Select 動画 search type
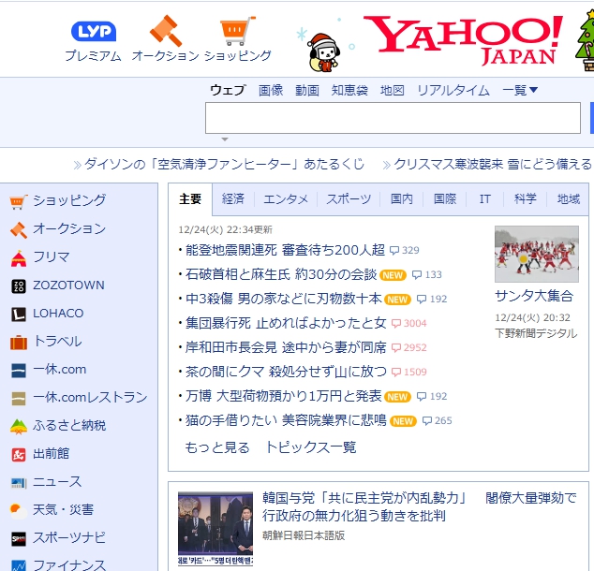 [307, 90]
